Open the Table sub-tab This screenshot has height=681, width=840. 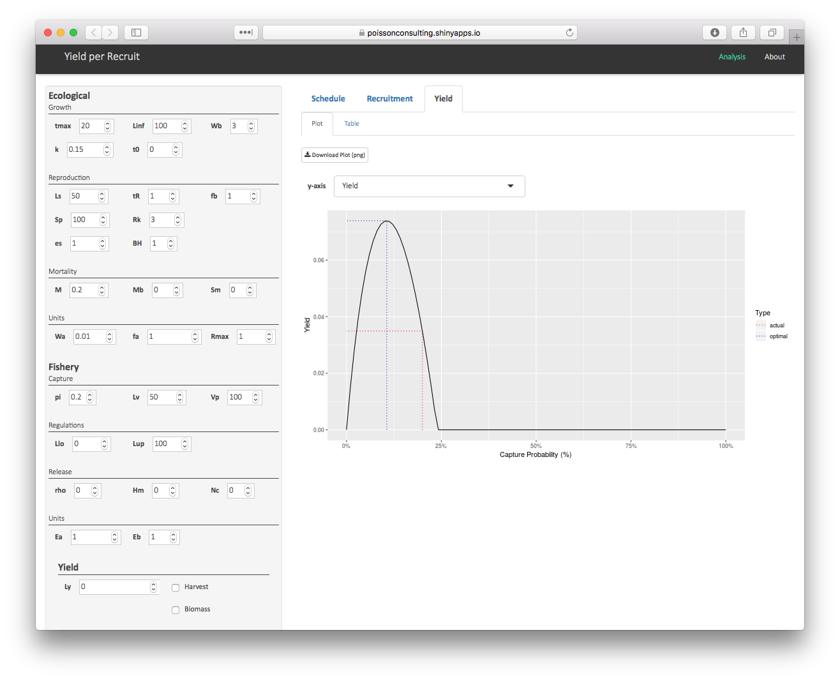(x=352, y=124)
